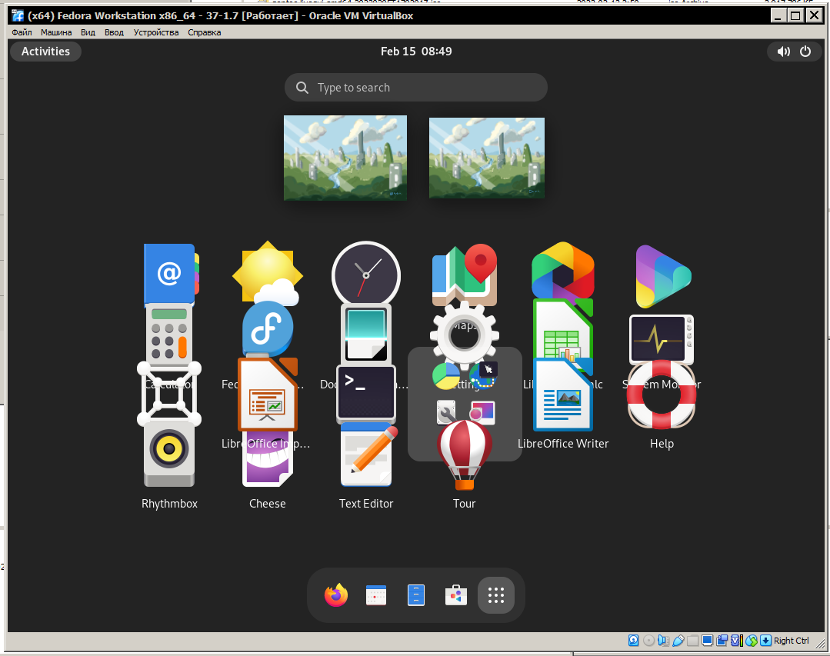Open the Settings gear app
This screenshot has height=656, width=830.
click(x=464, y=335)
